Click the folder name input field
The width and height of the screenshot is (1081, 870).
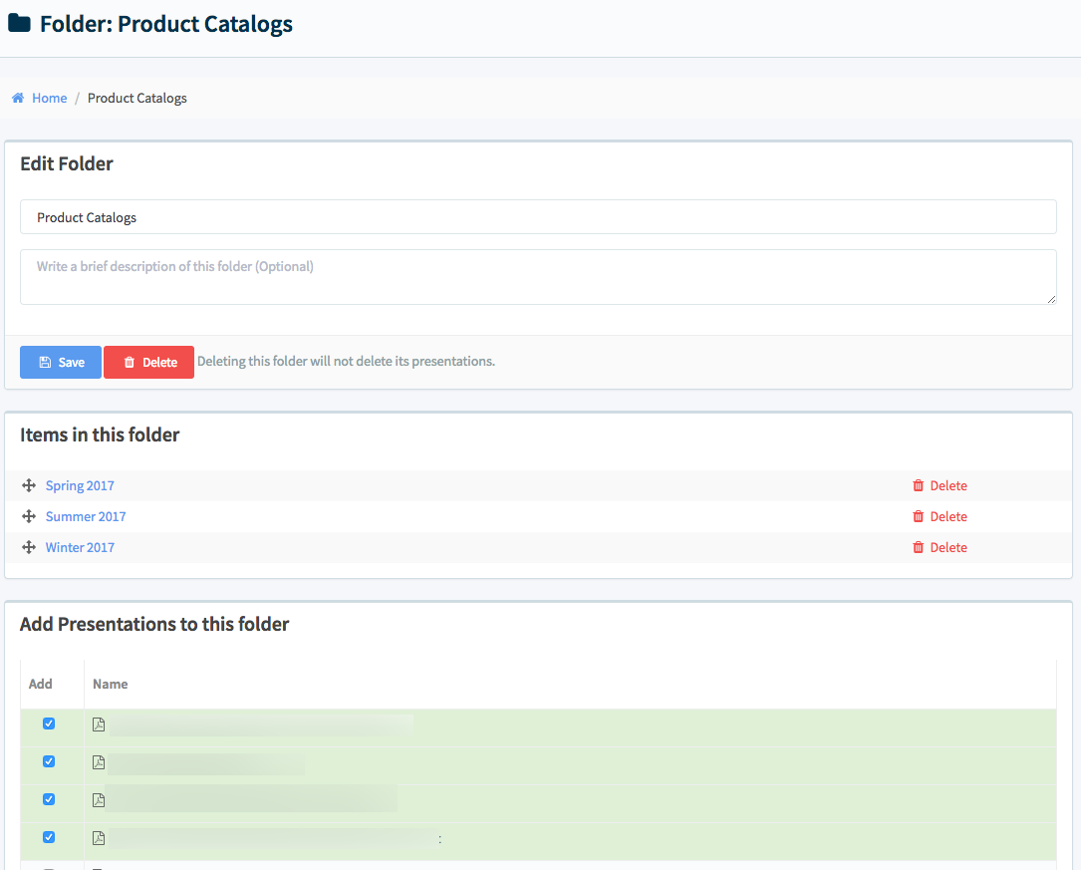pyautogui.click(x=538, y=216)
